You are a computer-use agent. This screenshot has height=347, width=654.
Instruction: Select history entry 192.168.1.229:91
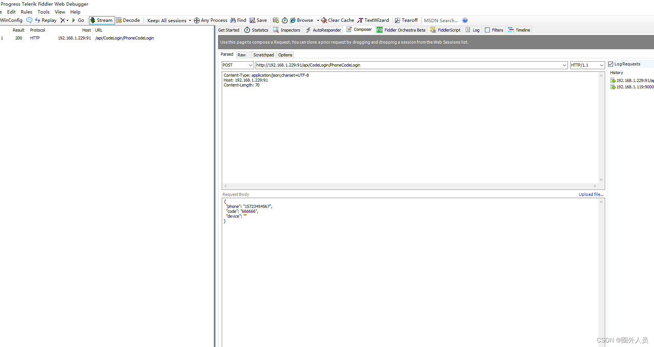[632, 80]
